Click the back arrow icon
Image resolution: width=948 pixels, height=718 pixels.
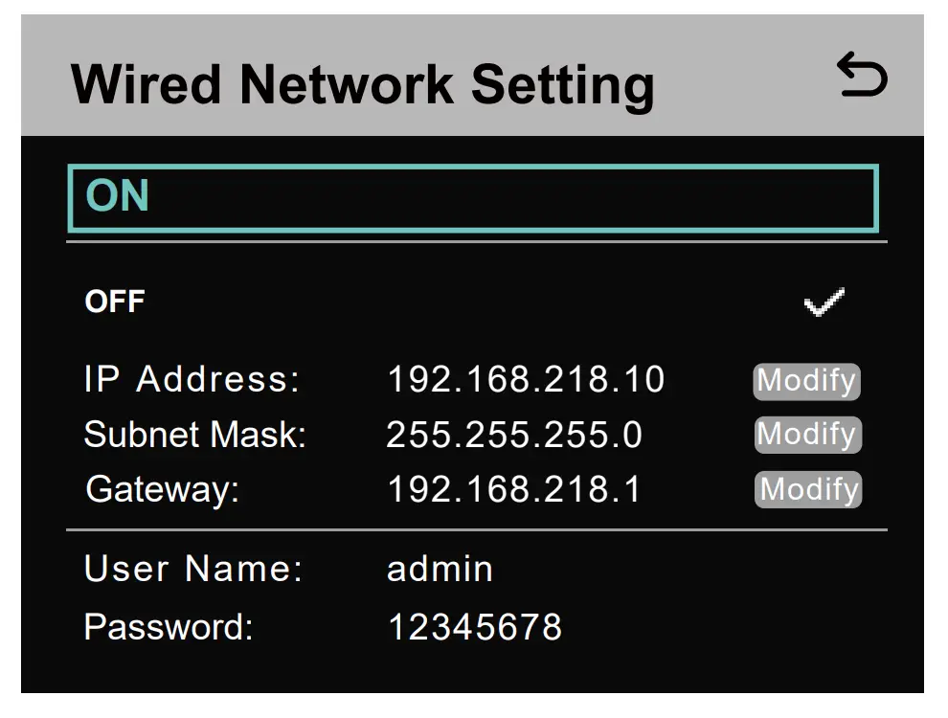pos(862,77)
